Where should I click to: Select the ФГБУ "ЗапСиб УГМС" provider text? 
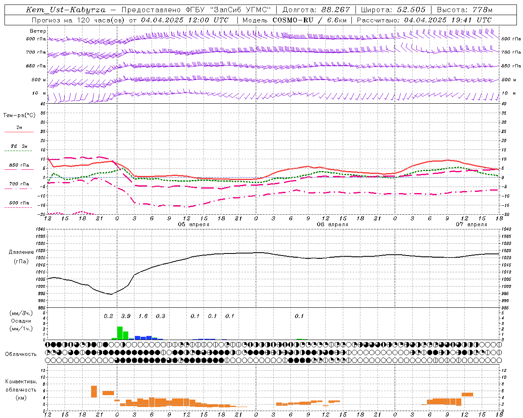click(229, 10)
